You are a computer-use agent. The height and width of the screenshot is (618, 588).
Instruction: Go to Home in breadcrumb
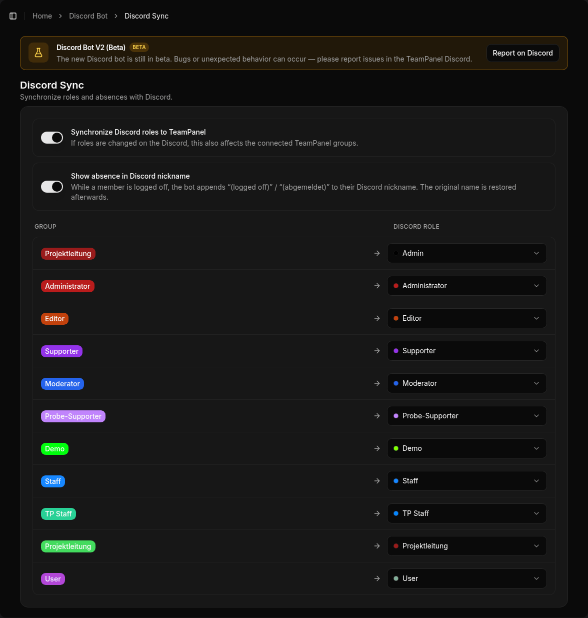[x=42, y=16]
